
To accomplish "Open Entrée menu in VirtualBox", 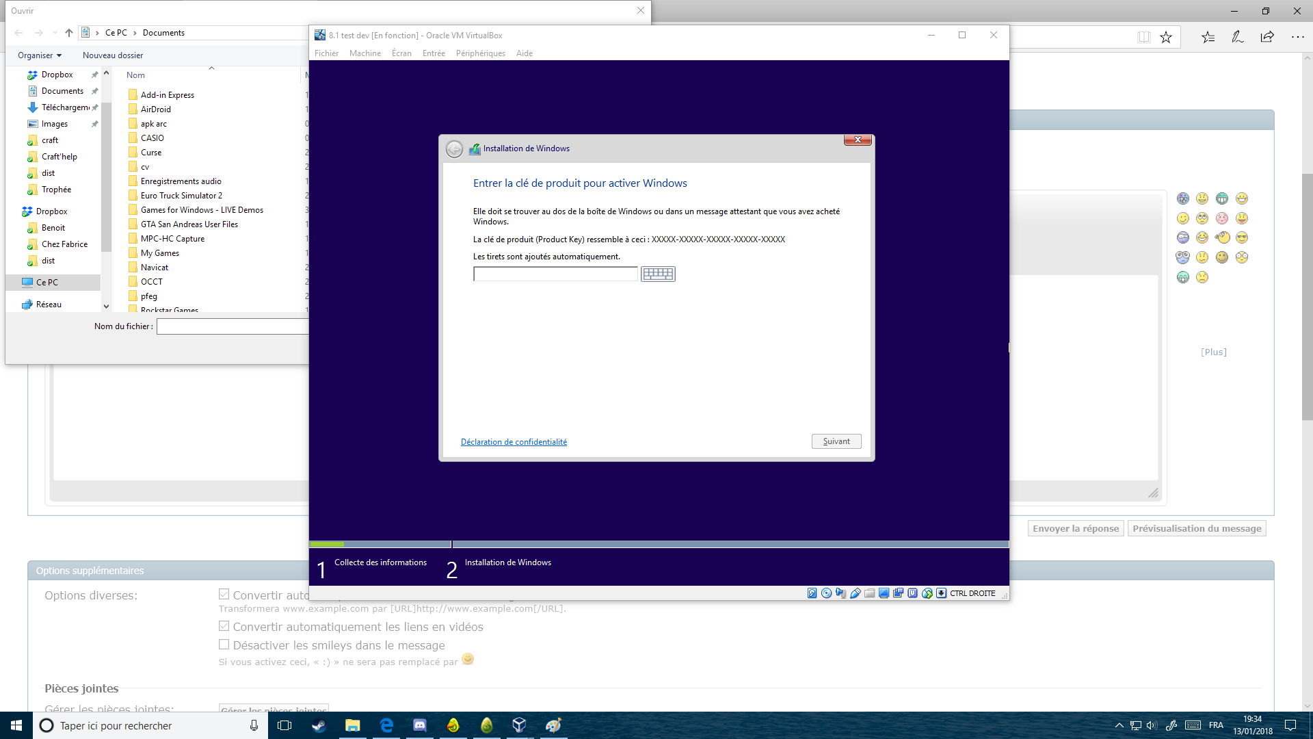I will (434, 53).
